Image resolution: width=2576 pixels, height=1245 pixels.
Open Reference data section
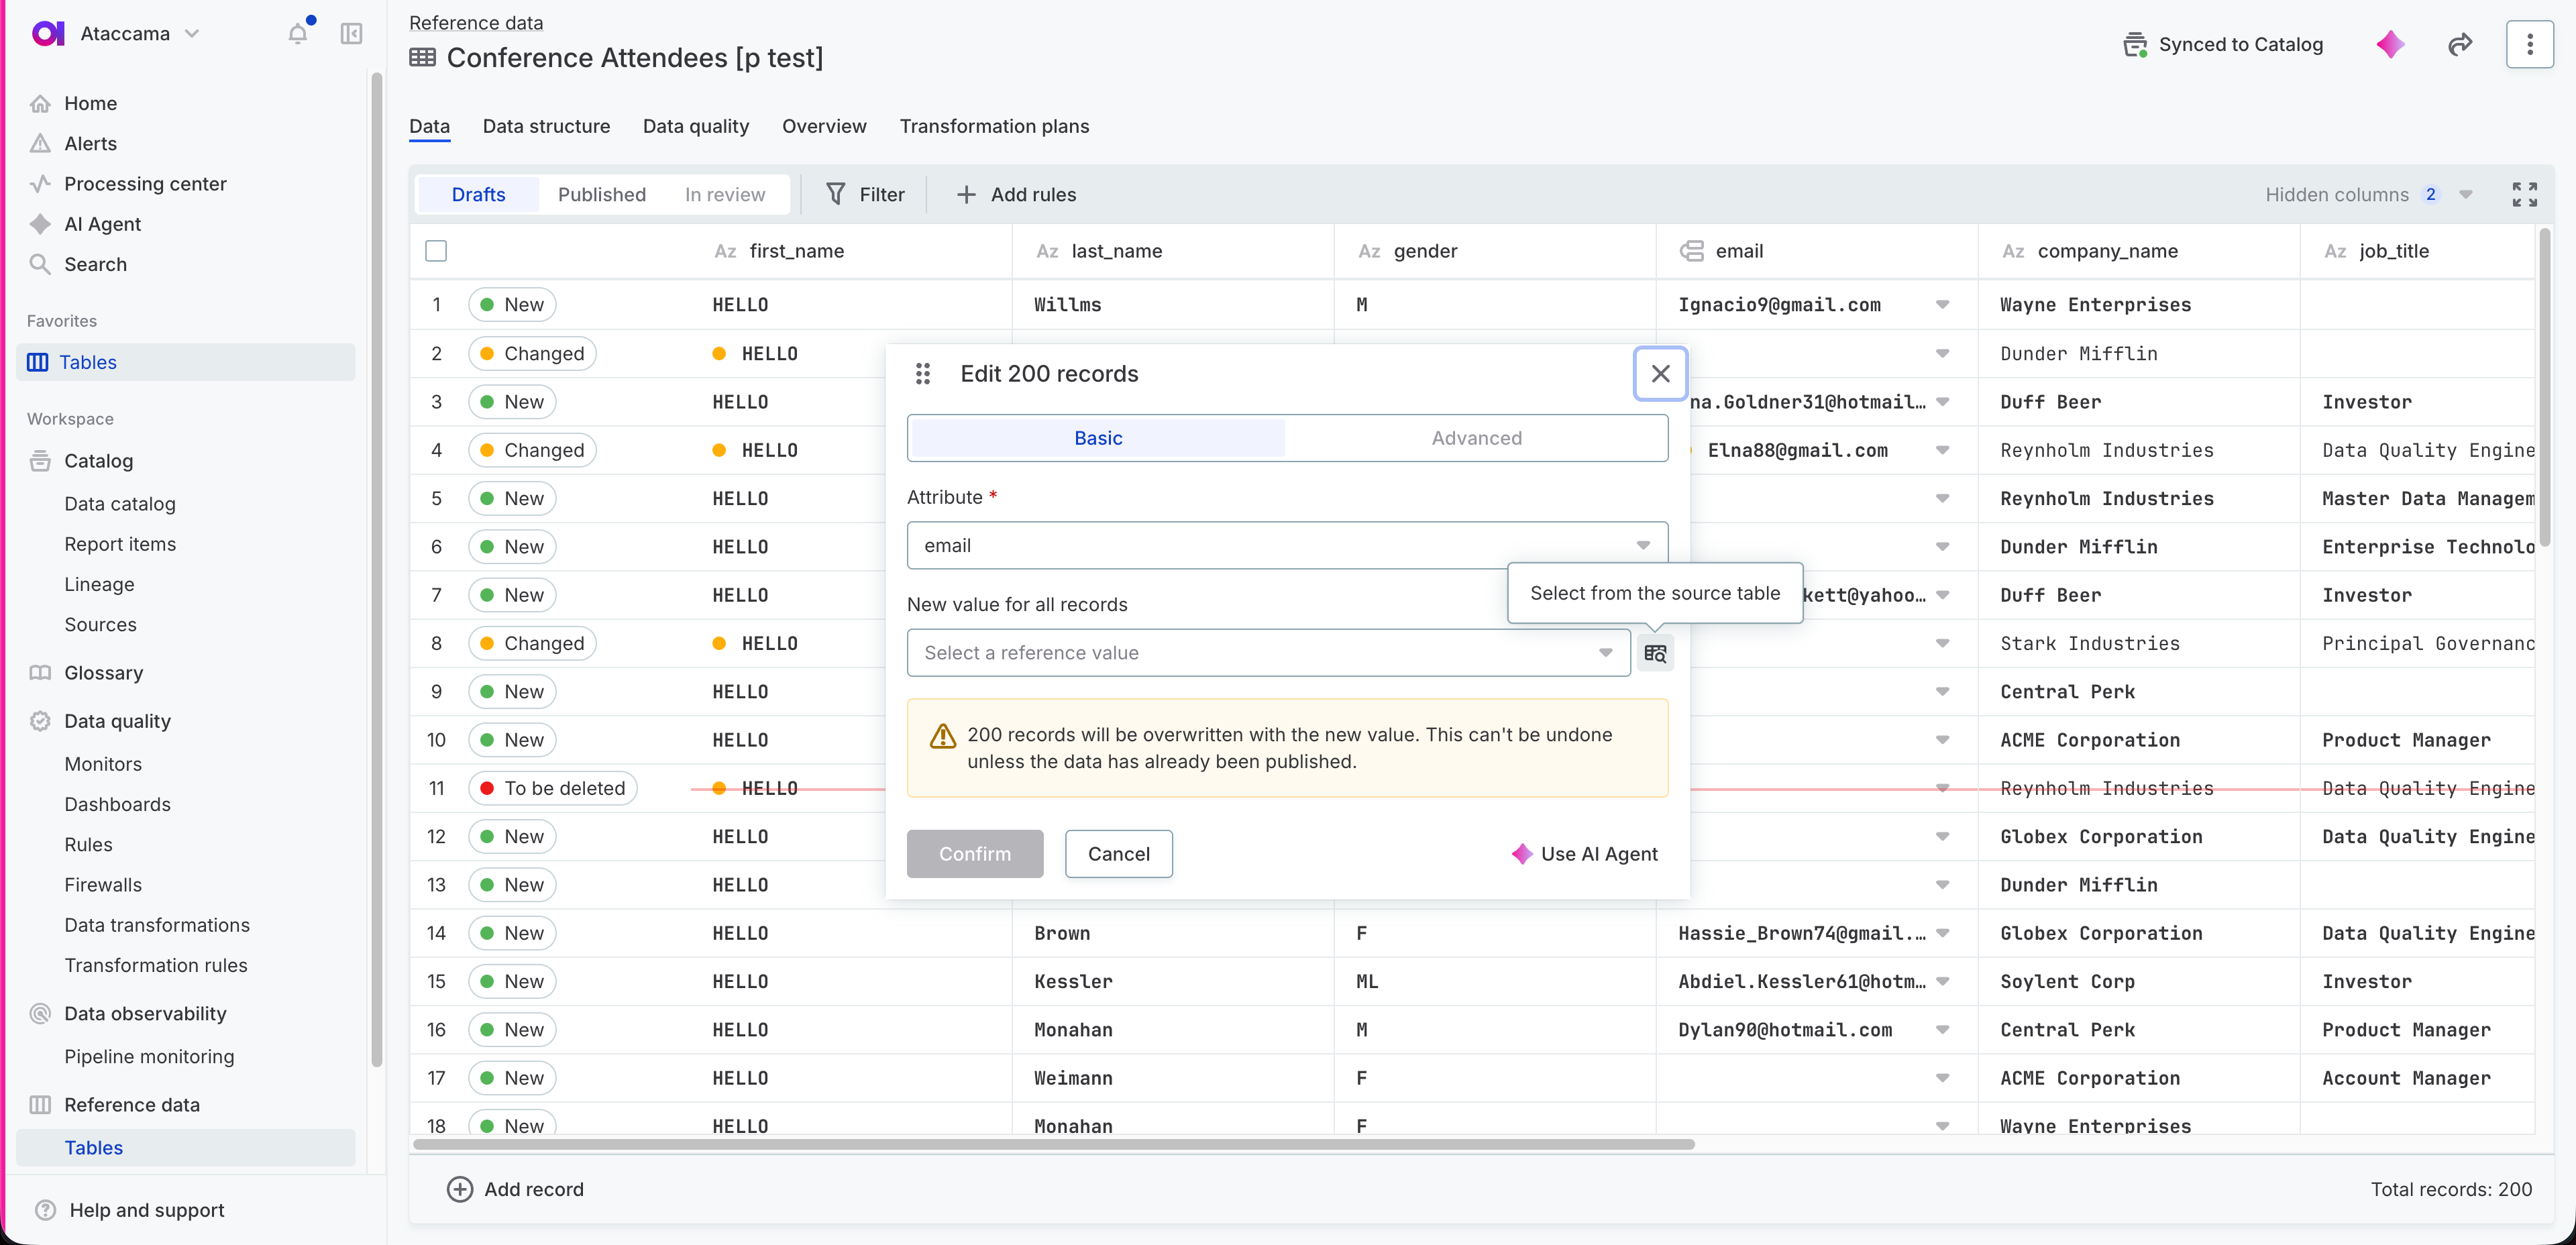(131, 1104)
